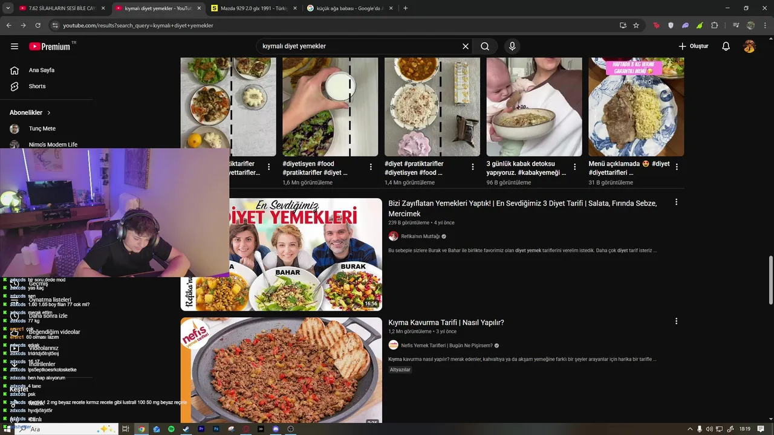Screen dimensions: 774x435
Task: Open Spotify from the taskbar
Action: 171,429
